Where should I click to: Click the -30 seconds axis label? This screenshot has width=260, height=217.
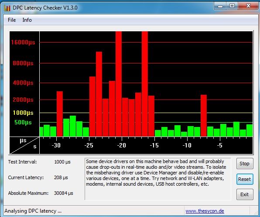click(56, 145)
